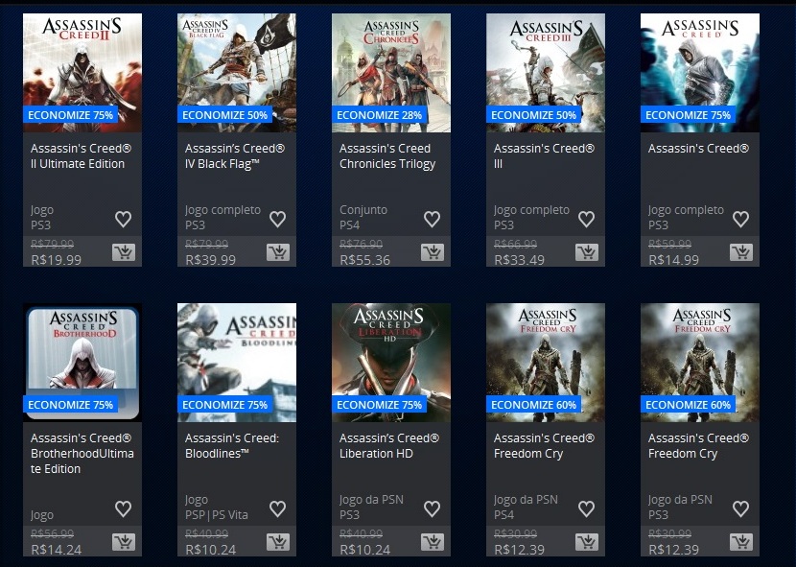
Task: Open "BrotherhoodUltimate Edition" title link
Action: [x=82, y=453]
